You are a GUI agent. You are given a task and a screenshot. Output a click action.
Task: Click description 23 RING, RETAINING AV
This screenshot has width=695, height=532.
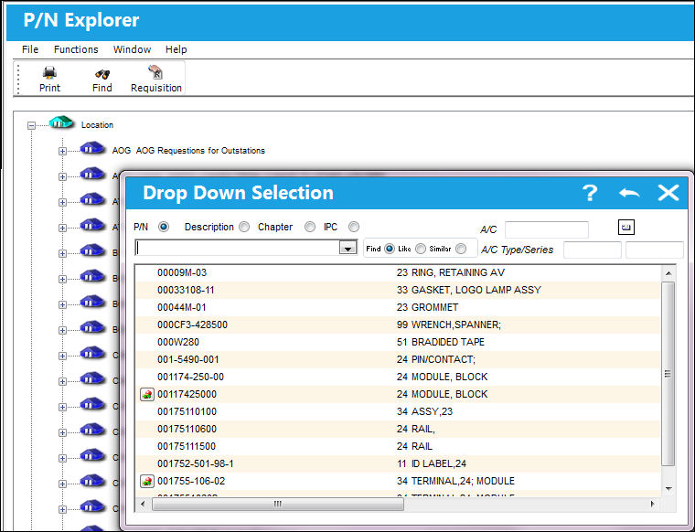click(x=451, y=272)
